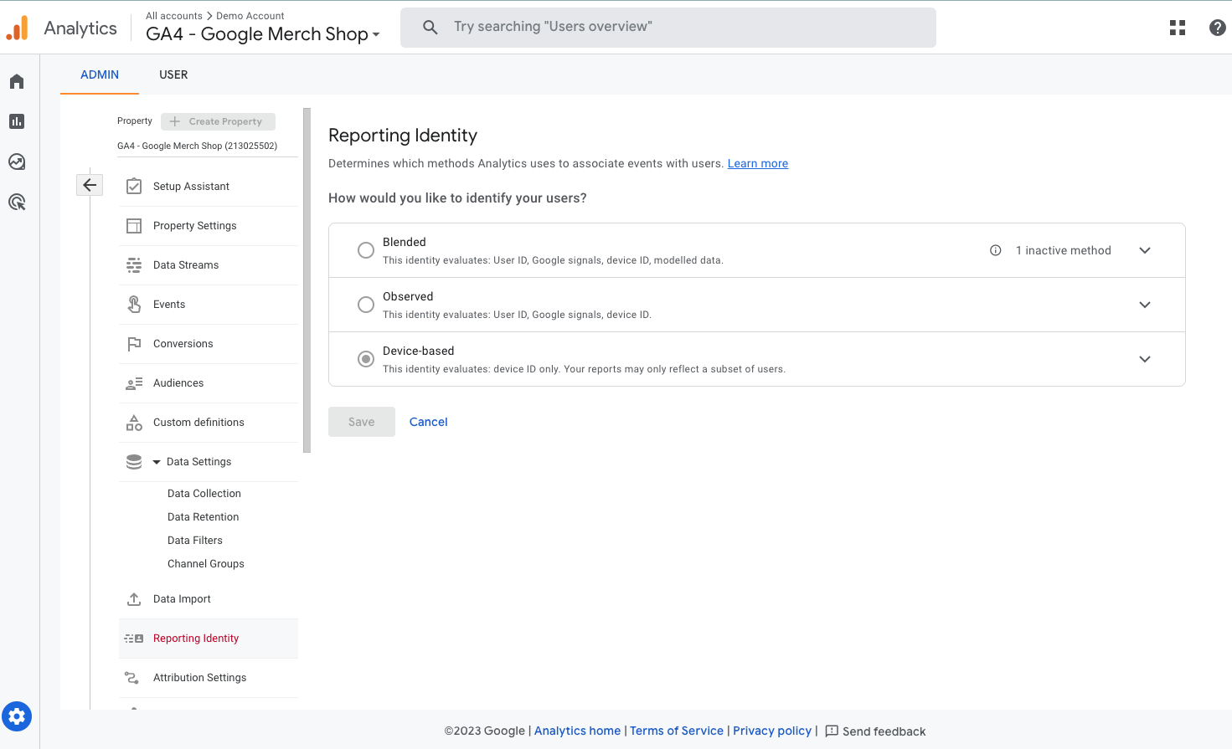Open Attribution Settings in property menu

click(199, 678)
